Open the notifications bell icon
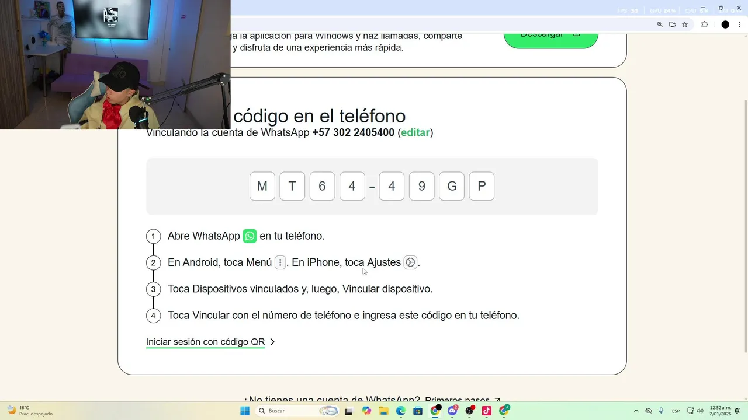Image resolution: width=748 pixels, height=420 pixels. [737, 411]
